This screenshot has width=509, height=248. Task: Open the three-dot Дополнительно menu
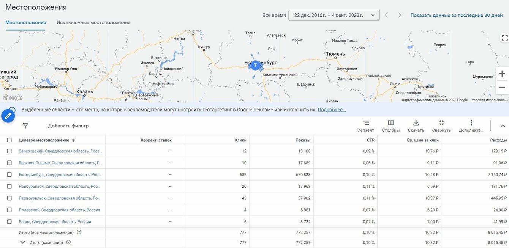tap(471, 123)
